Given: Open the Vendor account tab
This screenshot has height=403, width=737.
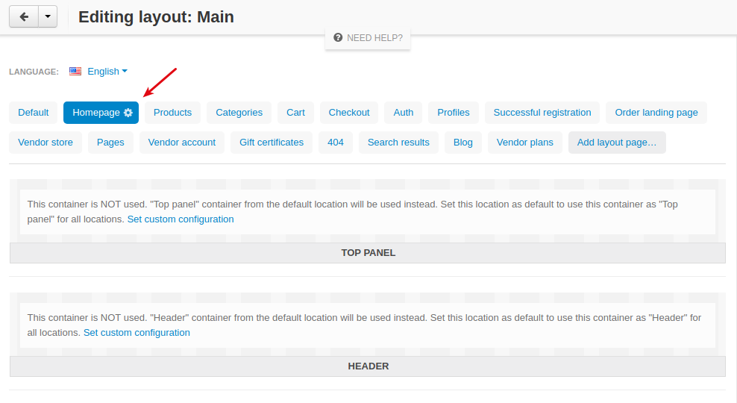Looking at the screenshot, I should pos(182,143).
